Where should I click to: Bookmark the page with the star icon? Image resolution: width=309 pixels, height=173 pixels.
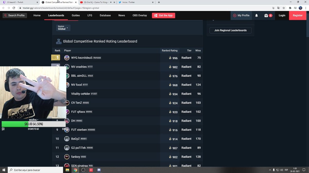point(284,8)
